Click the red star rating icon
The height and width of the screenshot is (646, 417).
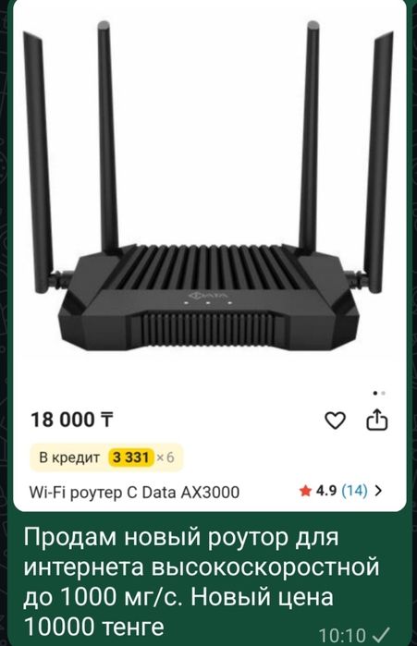pyautogui.click(x=305, y=491)
